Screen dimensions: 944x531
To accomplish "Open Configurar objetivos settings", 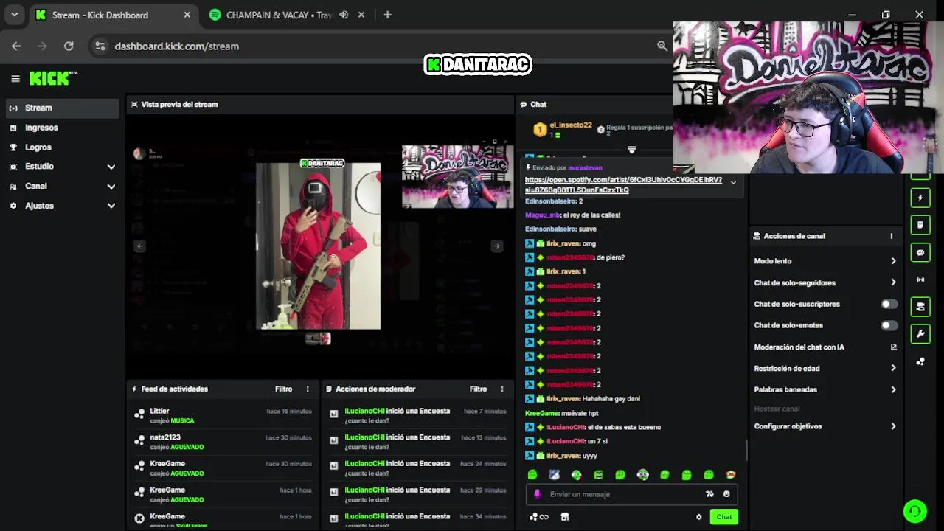I will pyautogui.click(x=825, y=426).
